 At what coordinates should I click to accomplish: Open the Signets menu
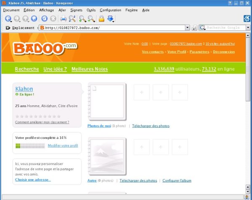click(x=76, y=10)
